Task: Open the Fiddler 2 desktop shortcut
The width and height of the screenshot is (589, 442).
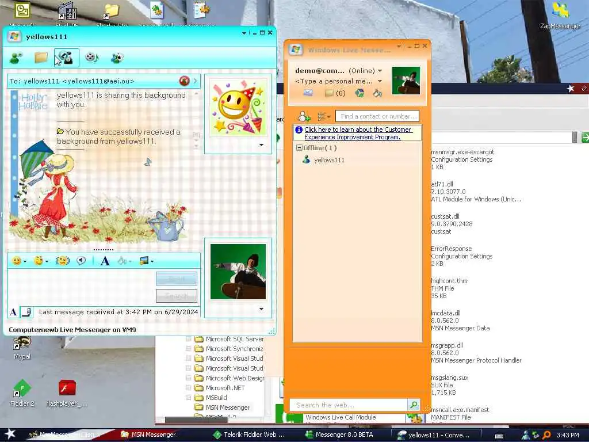Action: (22, 393)
